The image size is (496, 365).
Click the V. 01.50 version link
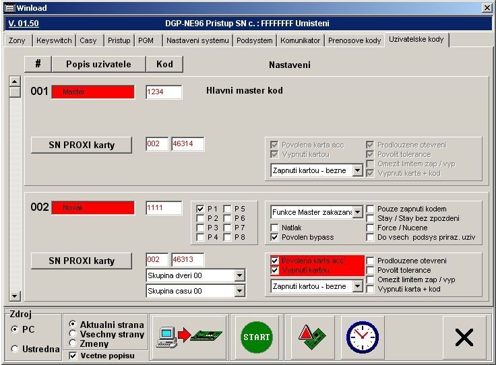coord(24,23)
